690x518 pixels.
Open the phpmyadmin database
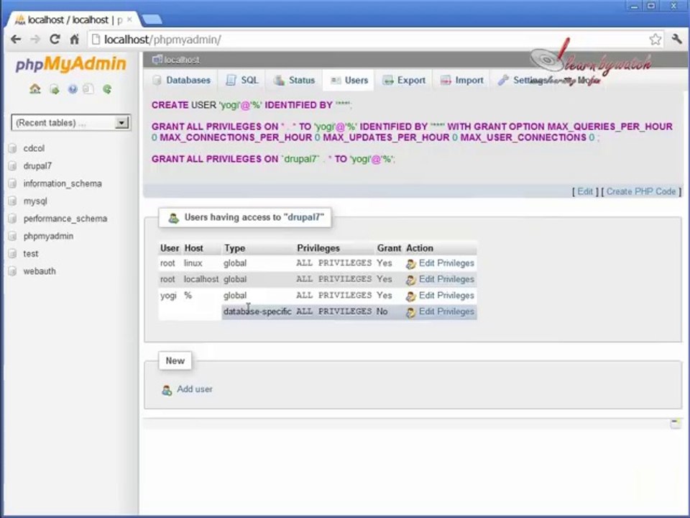point(48,237)
